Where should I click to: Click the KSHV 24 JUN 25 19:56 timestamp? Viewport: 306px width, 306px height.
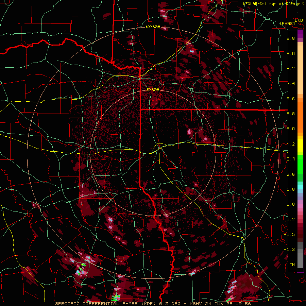[x=220, y=304]
